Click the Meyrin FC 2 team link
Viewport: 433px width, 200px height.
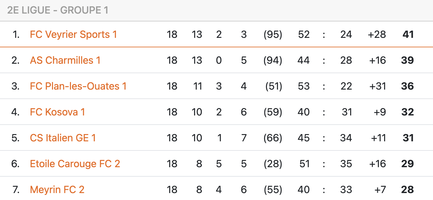[x=57, y=190]
